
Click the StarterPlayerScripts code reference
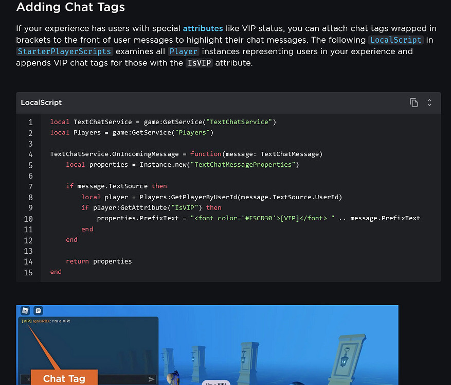click(x=64, y=51)
